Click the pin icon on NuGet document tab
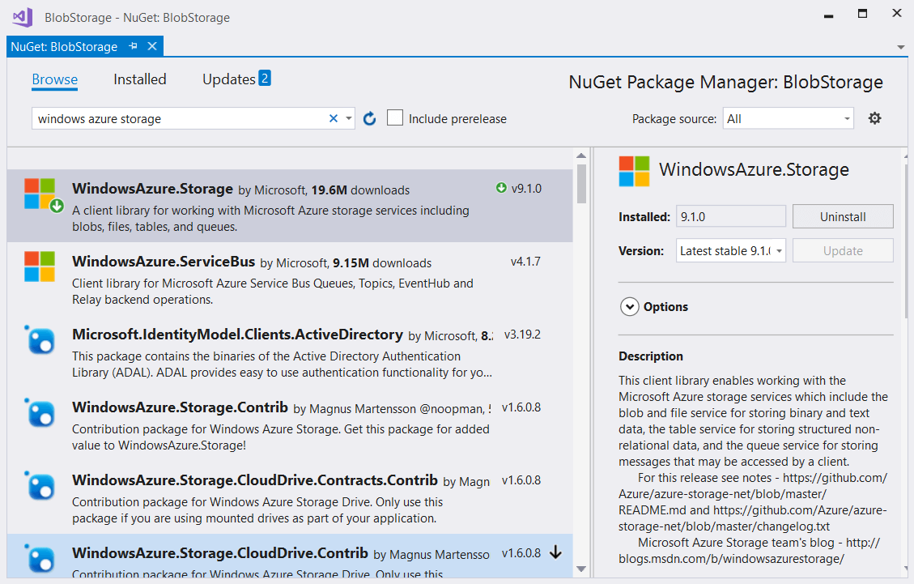Image resolution: width=914 pixels, height=584 pixels. coord(133,46)
